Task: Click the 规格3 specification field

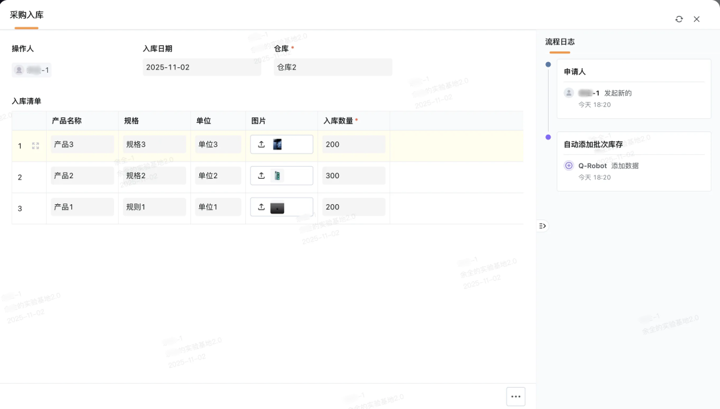Action: point(155,145)
